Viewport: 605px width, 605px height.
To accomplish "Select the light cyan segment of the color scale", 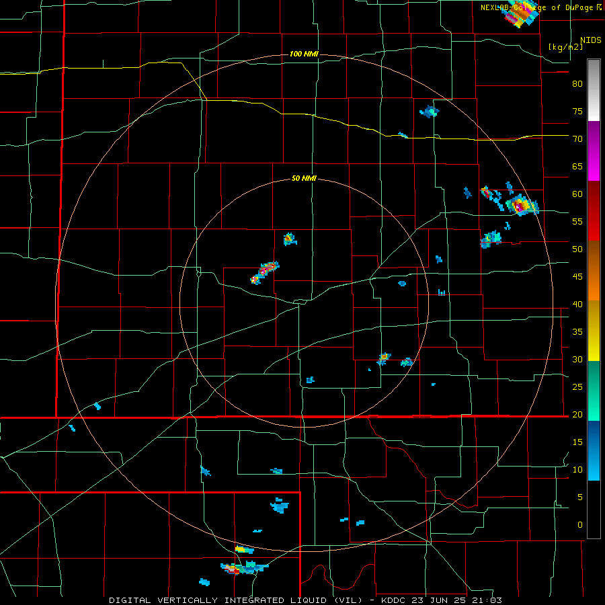I will [594, 465].
